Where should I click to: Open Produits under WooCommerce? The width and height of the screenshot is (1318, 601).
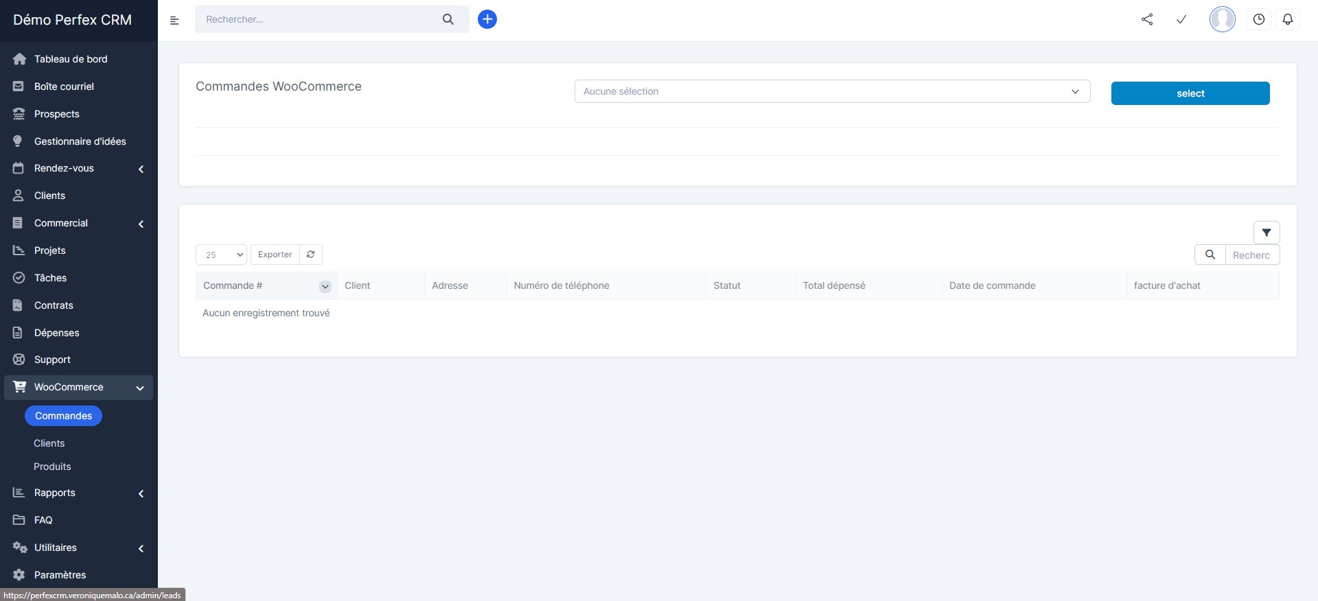point(52,467)
